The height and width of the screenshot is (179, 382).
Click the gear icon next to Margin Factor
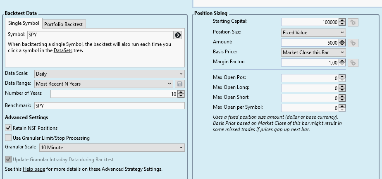(x=353, y=63)
